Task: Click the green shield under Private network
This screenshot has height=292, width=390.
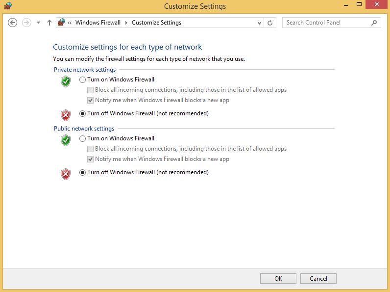Action: coord(66,81)
